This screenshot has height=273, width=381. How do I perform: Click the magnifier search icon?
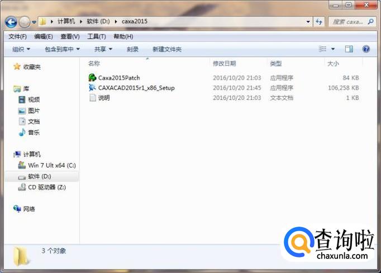click(370, 22)
